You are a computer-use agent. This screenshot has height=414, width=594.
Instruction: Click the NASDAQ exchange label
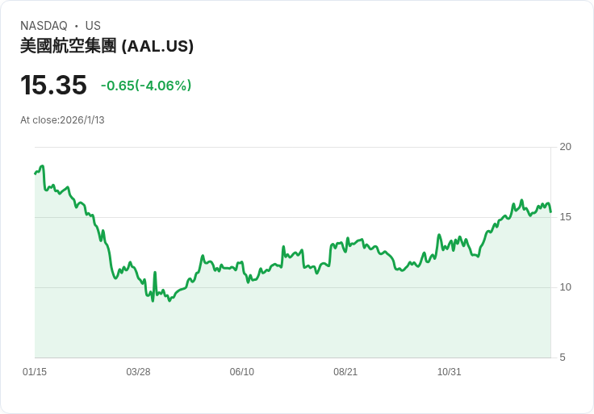44,26
